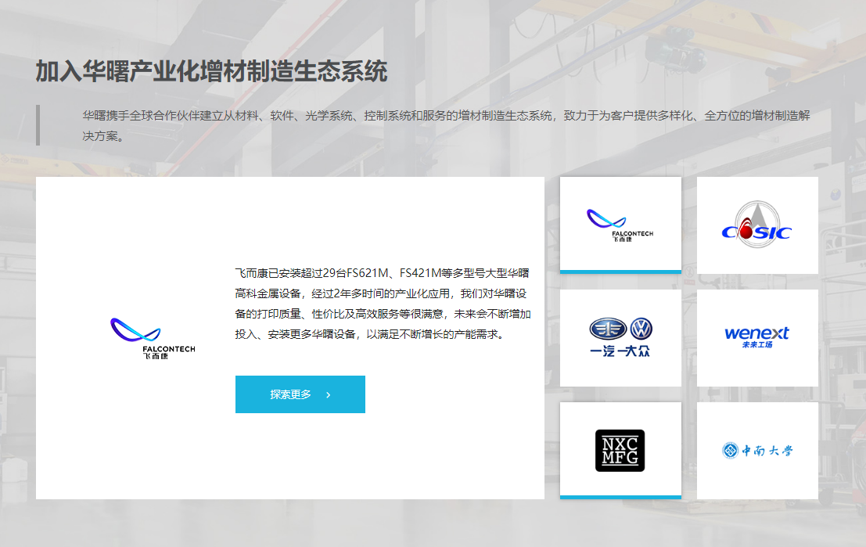Viewport: 866px width, 547px height.
Task: Open the Falcontech testimonial detail link
Action: click(300, 394)
